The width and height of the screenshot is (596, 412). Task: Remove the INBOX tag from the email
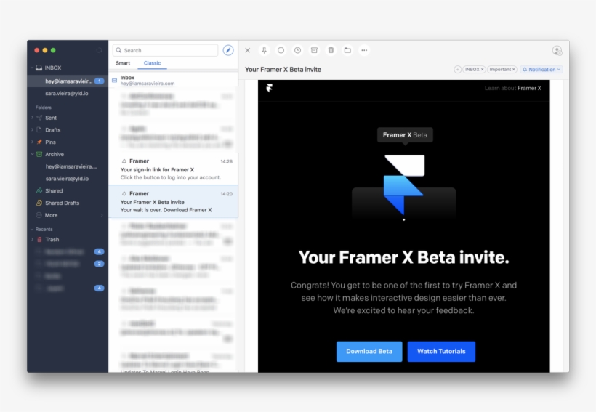[482, 70]
